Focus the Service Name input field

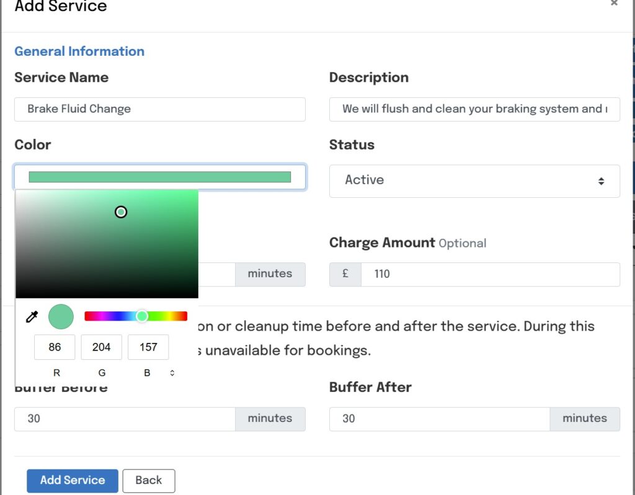point(159,109)
